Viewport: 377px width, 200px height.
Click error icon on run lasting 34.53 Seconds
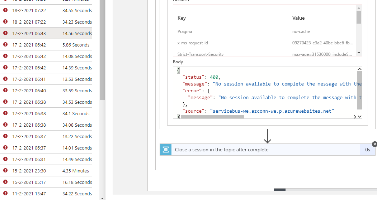click(x=5, y=102)
